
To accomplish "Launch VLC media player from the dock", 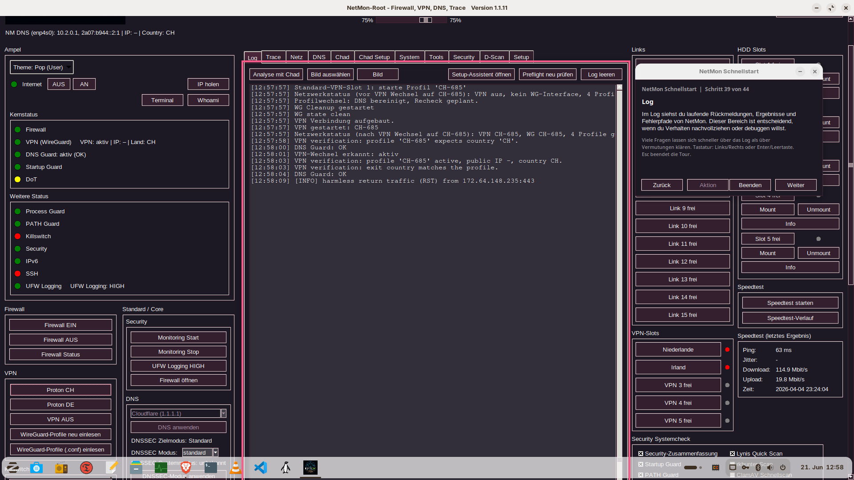I will pos(236,468).
